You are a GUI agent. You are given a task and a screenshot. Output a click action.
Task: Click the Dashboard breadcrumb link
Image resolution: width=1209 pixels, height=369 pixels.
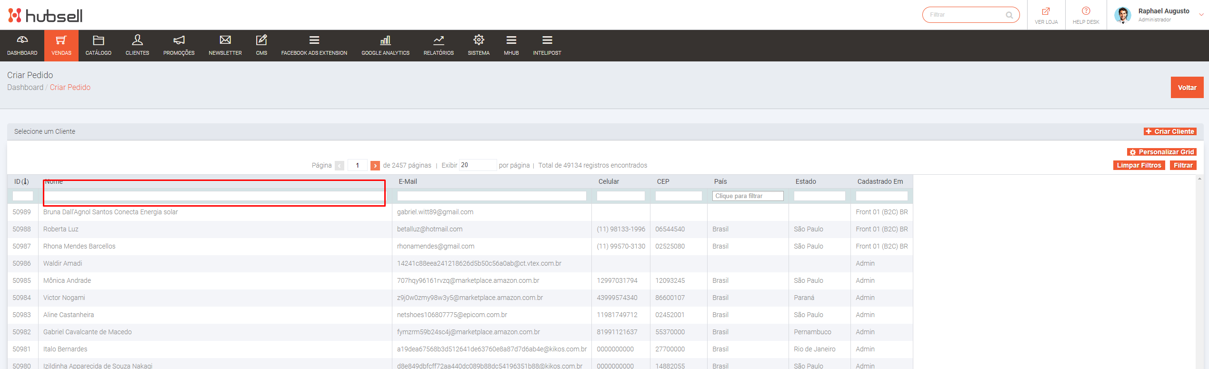[x=25, y=88]
